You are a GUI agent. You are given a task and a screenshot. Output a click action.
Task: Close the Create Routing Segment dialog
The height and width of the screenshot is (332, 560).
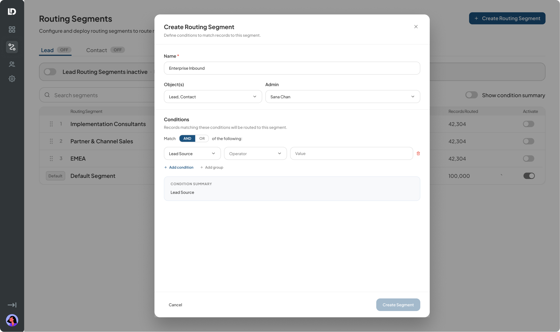point(416,27)
